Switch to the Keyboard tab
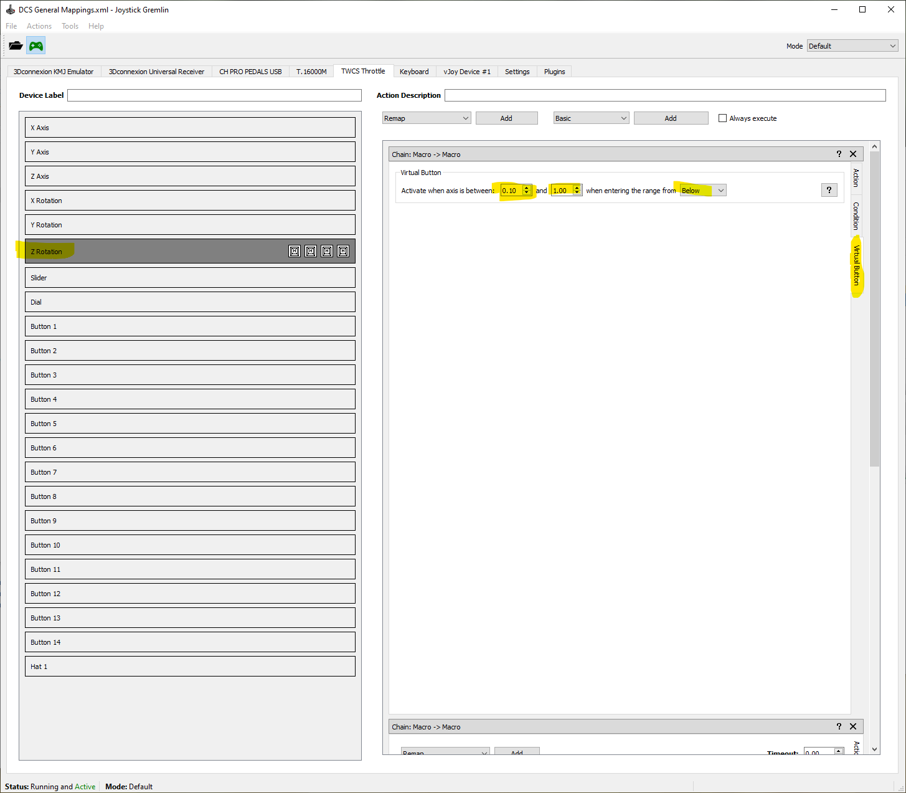The width and height of the screenshot is (906, 793). [x=414, y=72]
